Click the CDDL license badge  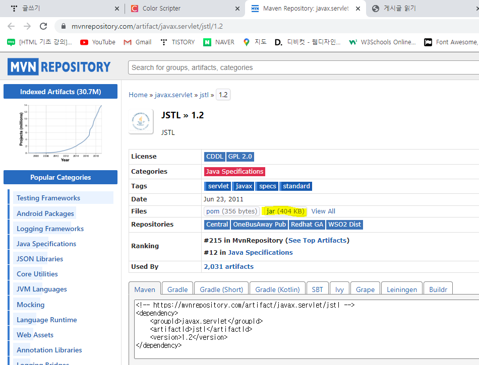click(214, 157)
